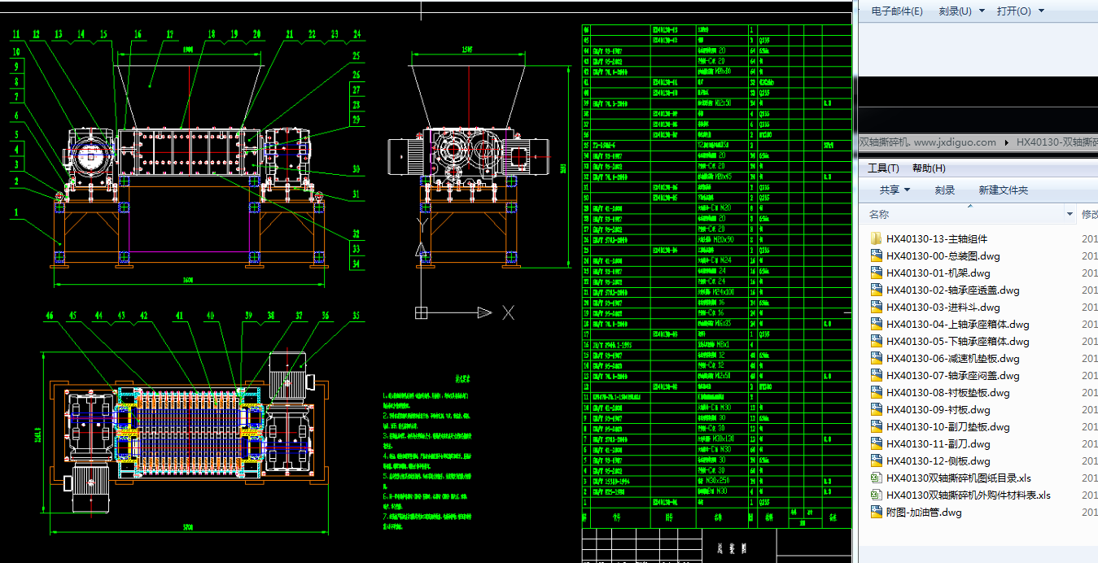The height and width of the screenshot is (563, 1098).
Task: Click the HX40130双轴撕碎机图纸目录.xls Excel icon
Action: (x=877, y=478)
